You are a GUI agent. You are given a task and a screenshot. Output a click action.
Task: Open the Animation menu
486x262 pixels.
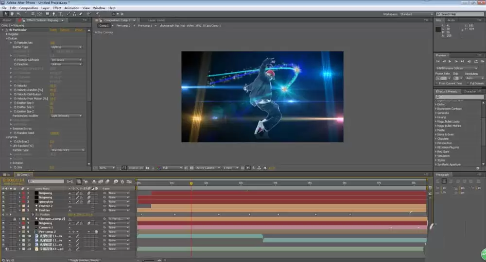coord(71,8)
